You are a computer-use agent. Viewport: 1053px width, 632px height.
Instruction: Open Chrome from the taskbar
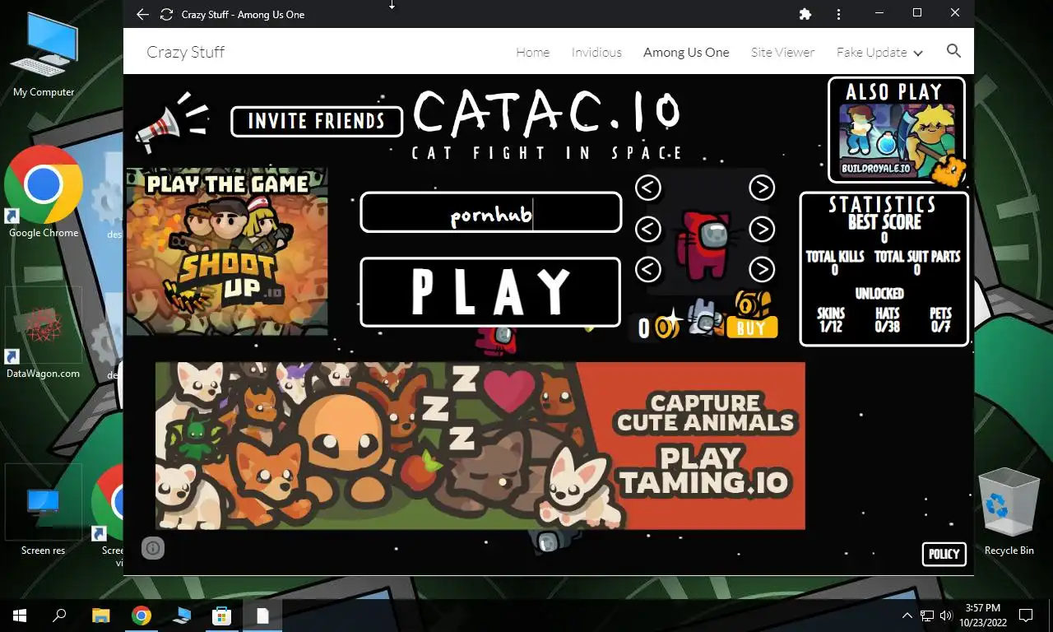point(141,615)
